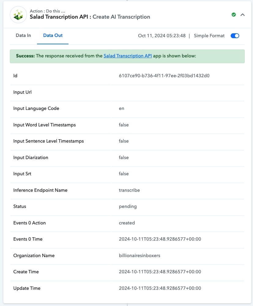Click the Action : Do this ... subtitle
The height and width of the screenshot is (306, 253).
click(47, 11)
